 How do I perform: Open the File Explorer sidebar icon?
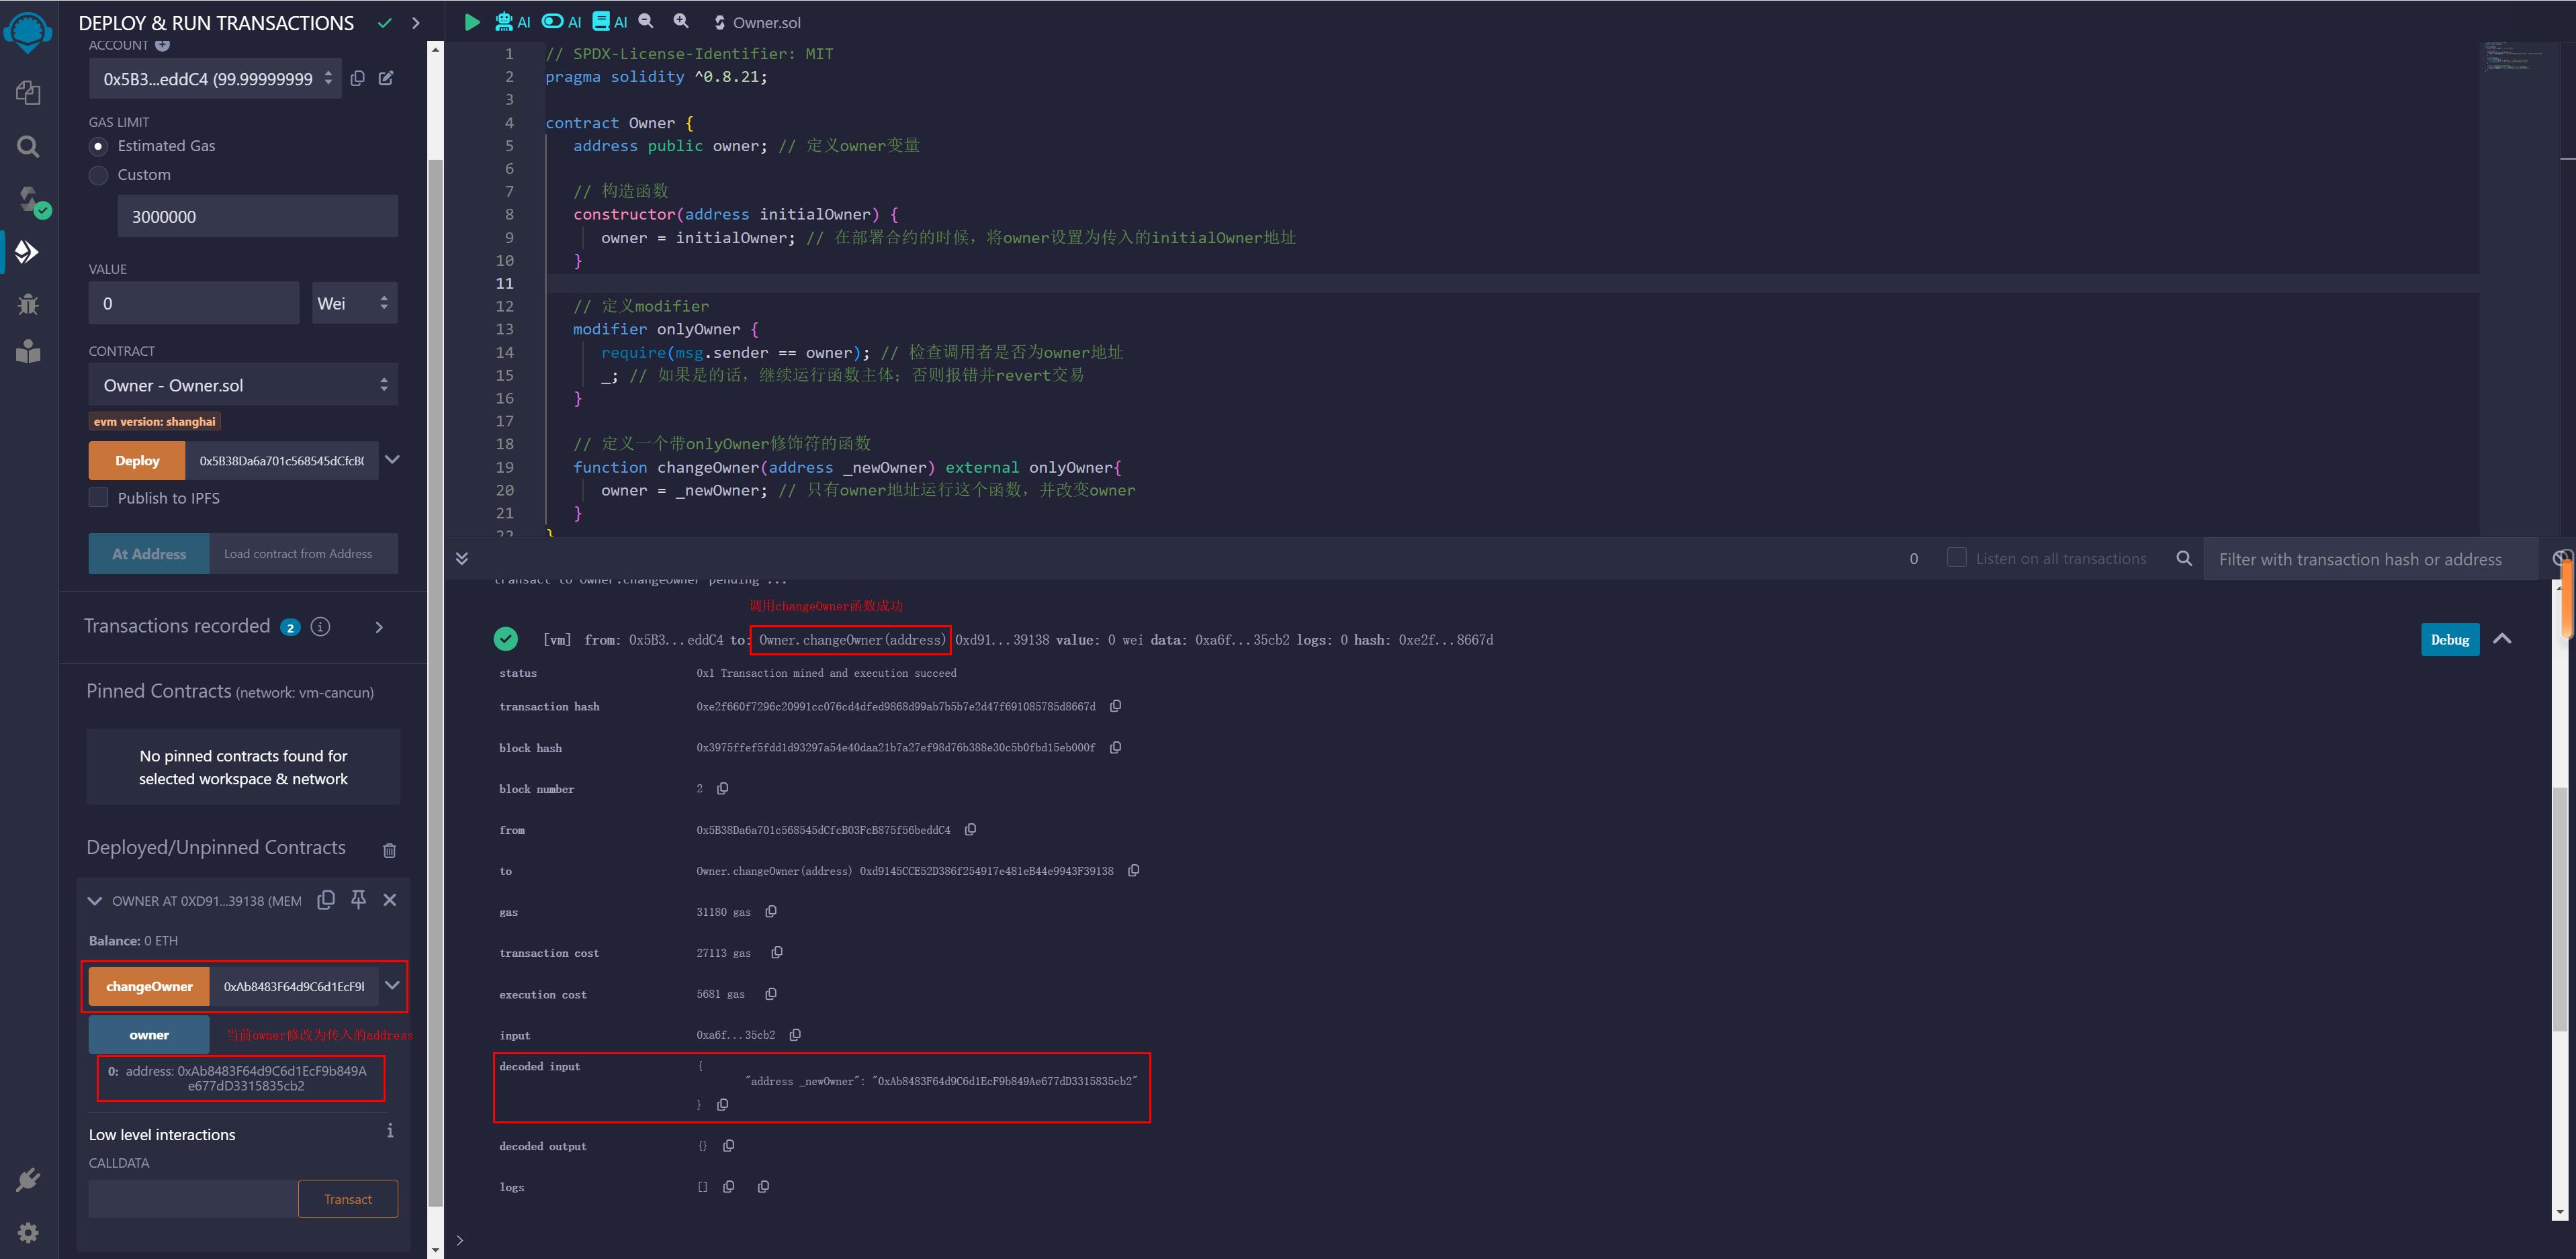(28, 93)
